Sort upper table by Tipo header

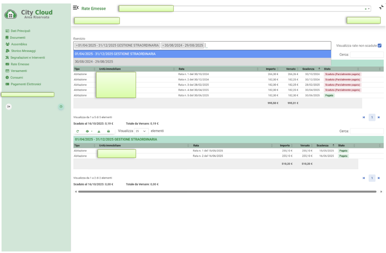click(84, 69)
